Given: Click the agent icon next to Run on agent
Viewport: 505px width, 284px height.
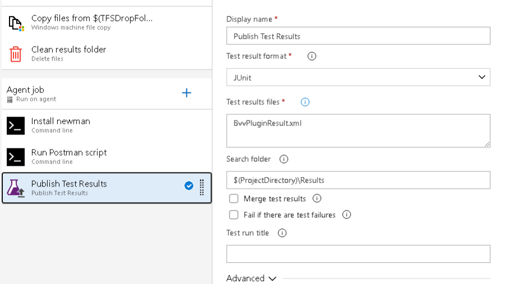Looking at the screenshot, I should click(x=10, y=99).
